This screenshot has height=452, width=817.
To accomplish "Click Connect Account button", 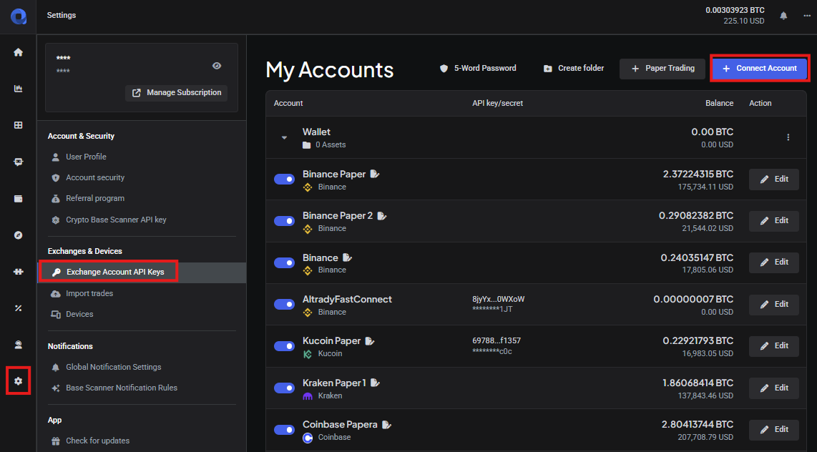I will 760,68.
